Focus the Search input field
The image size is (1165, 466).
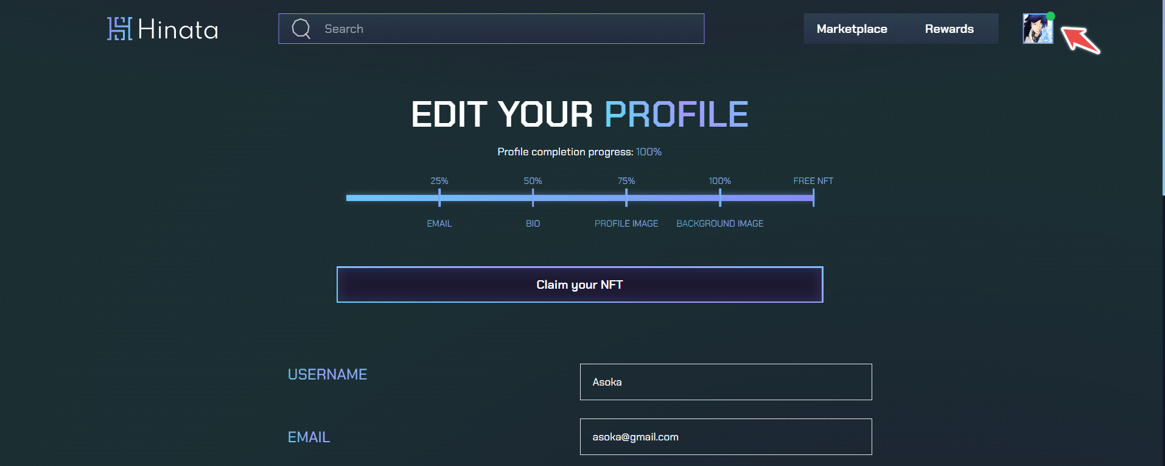pyautogui.click(x=491, y=29)
